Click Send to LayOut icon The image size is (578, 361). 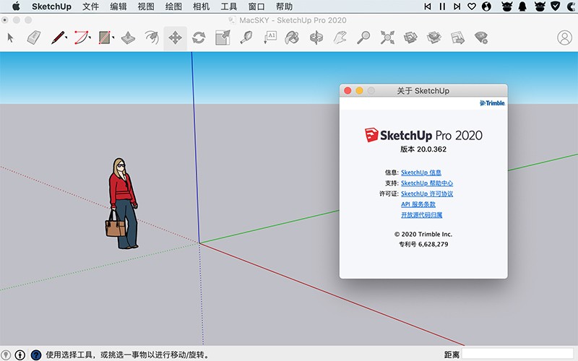coord(457,38)
